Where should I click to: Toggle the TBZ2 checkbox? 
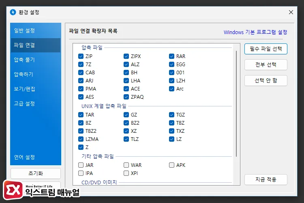pos(81,131)
